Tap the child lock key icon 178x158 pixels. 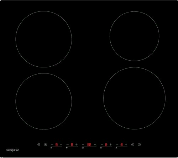[39, 144]
